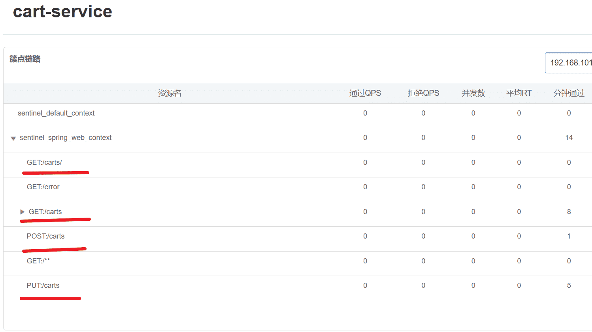Collapse the sentinel_spring_web_context tree node
The image size is (592, 332).
[13, 138]
